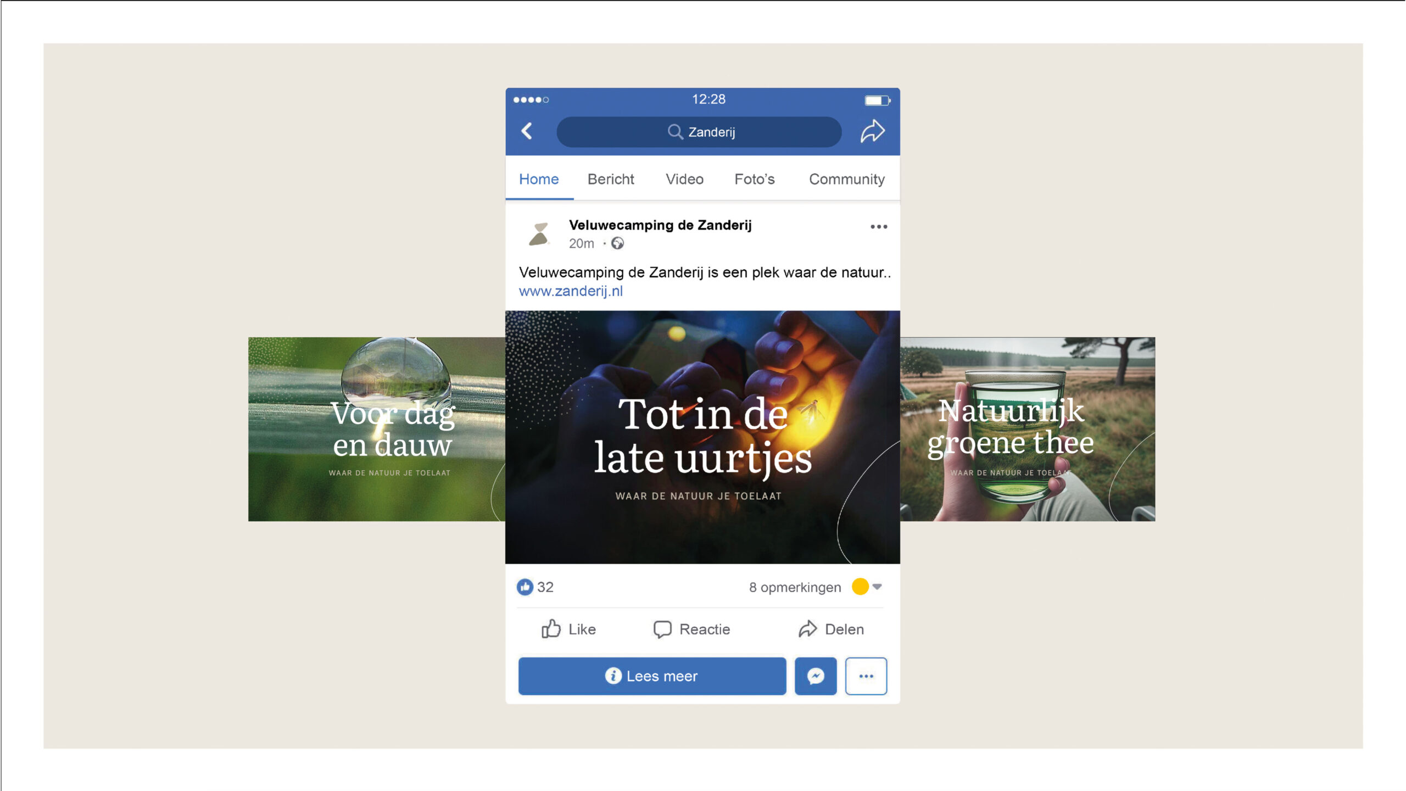Visit the www.zanderij.nl link
The width and height of the screenshot is (1406, 791).
pos(571,291)
